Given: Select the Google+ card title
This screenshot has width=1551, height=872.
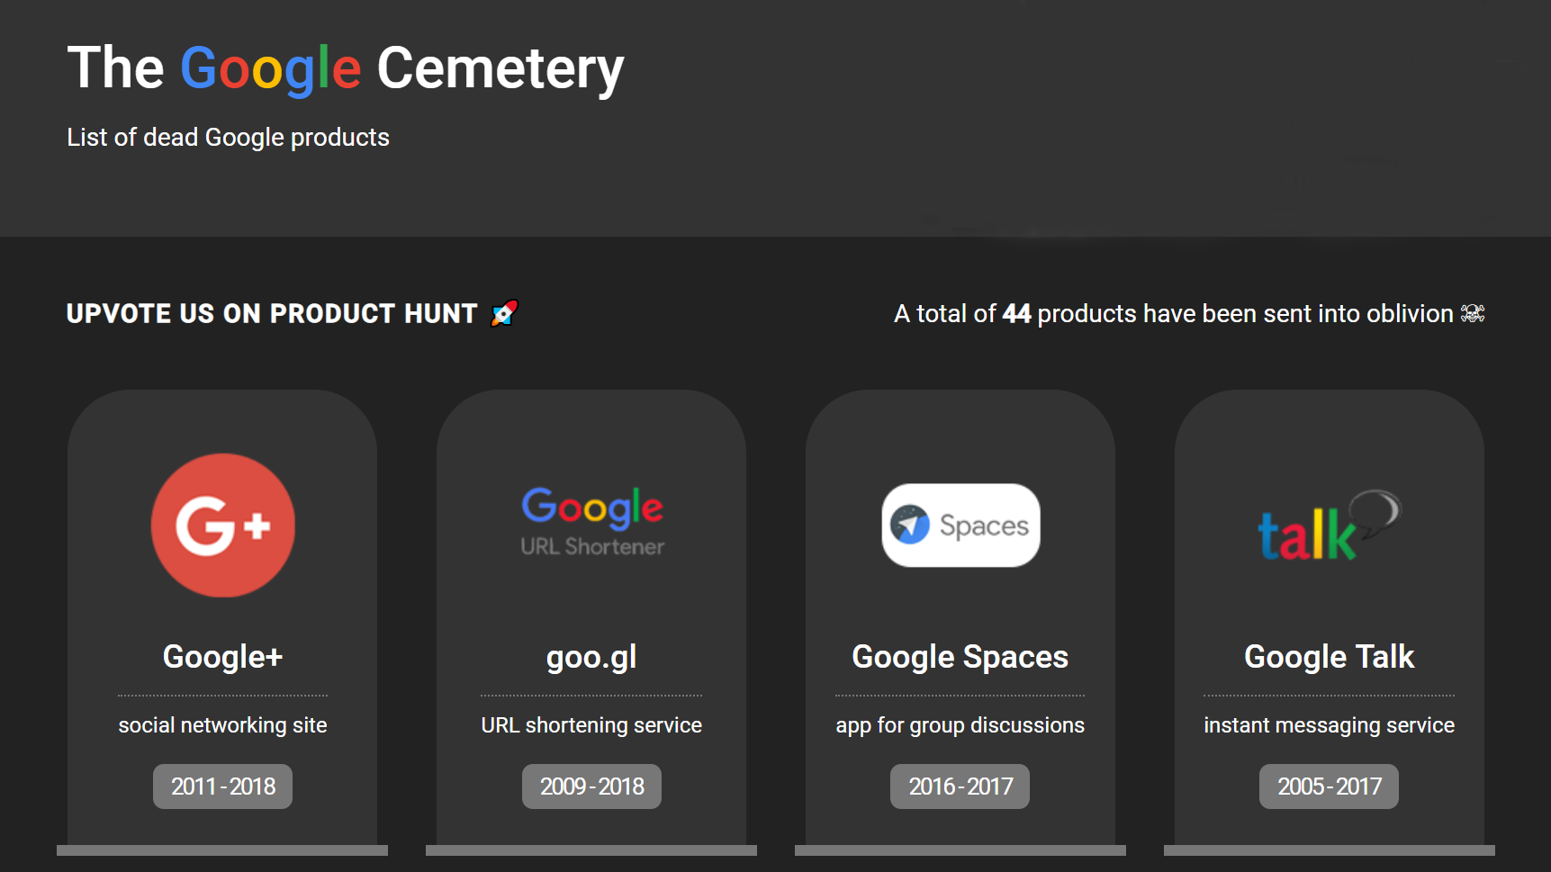Looking at the screenshot, I should tap(222, 657).
